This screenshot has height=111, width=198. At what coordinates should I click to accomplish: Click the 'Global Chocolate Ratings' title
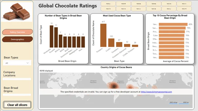[68, 6]
